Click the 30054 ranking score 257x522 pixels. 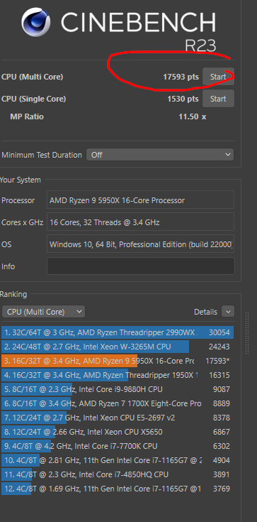[x=219, y=332]
